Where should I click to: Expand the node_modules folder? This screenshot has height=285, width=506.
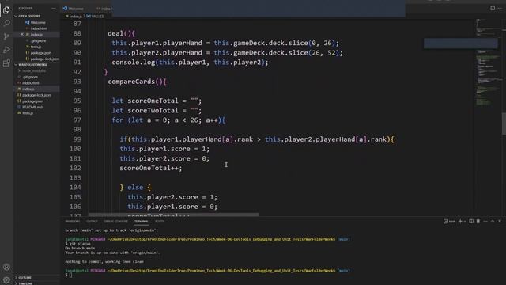34,70
